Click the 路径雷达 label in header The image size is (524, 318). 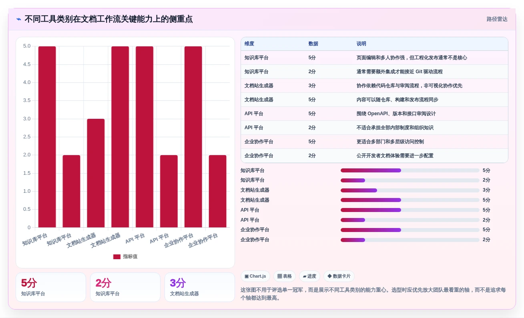497,19
